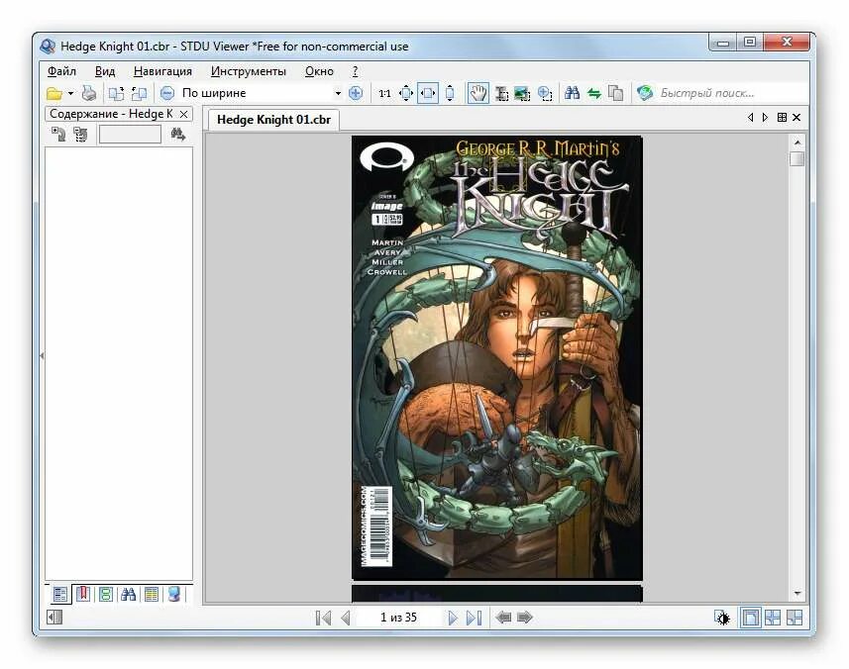The width and height of the screenshot is (849, 669).
Task: Open file using the folder icon
Action: (53, 94)
